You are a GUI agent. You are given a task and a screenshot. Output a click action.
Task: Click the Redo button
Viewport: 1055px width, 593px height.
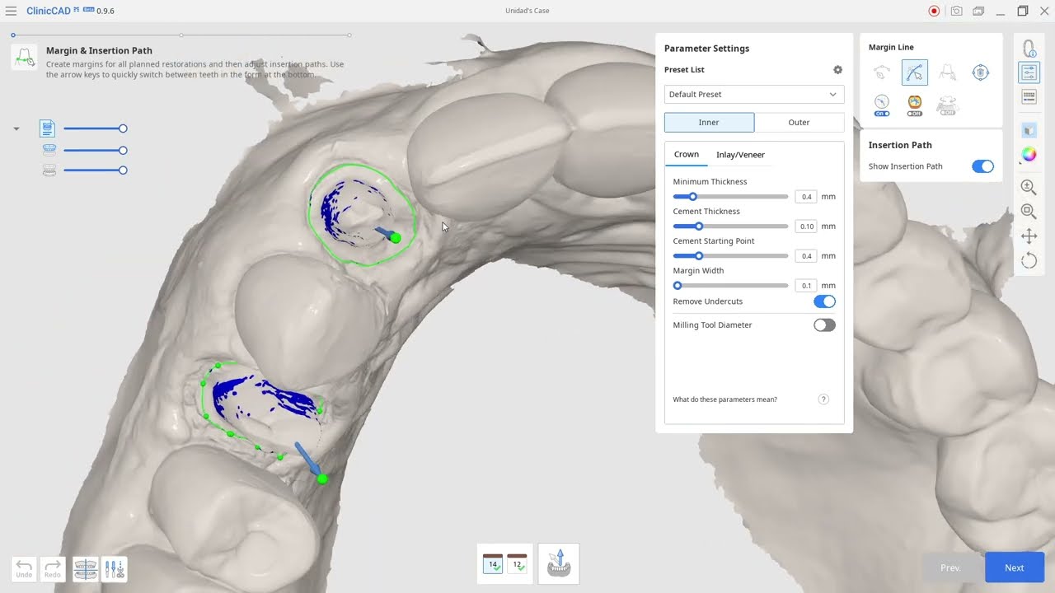pos(52,569)
